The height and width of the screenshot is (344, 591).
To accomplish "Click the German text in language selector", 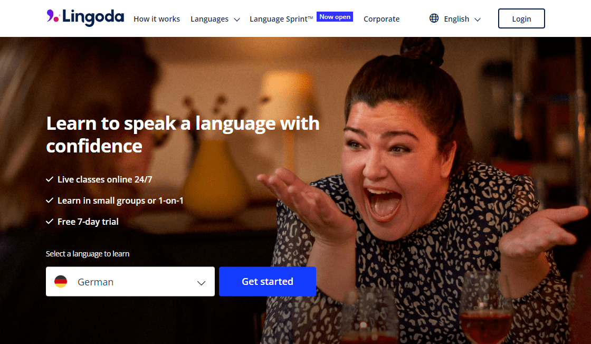I will coord(96,282).
